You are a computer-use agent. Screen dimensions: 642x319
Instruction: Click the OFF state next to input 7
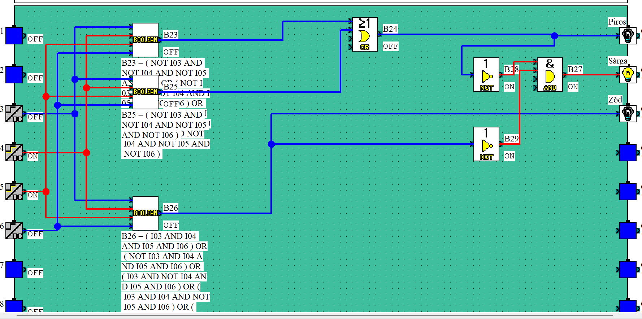point(35,273)
